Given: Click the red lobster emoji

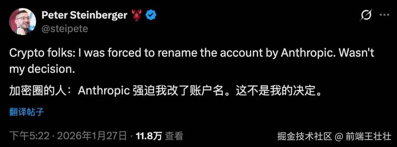Looking at the screenshot, I should (x=137, y=15).
